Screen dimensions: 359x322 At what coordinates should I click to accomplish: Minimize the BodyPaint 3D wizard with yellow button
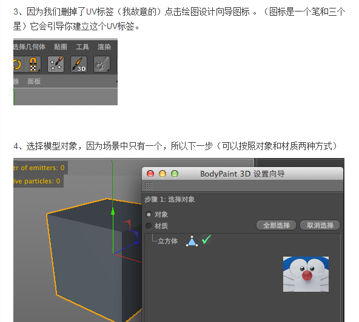(x=163, y=174)
